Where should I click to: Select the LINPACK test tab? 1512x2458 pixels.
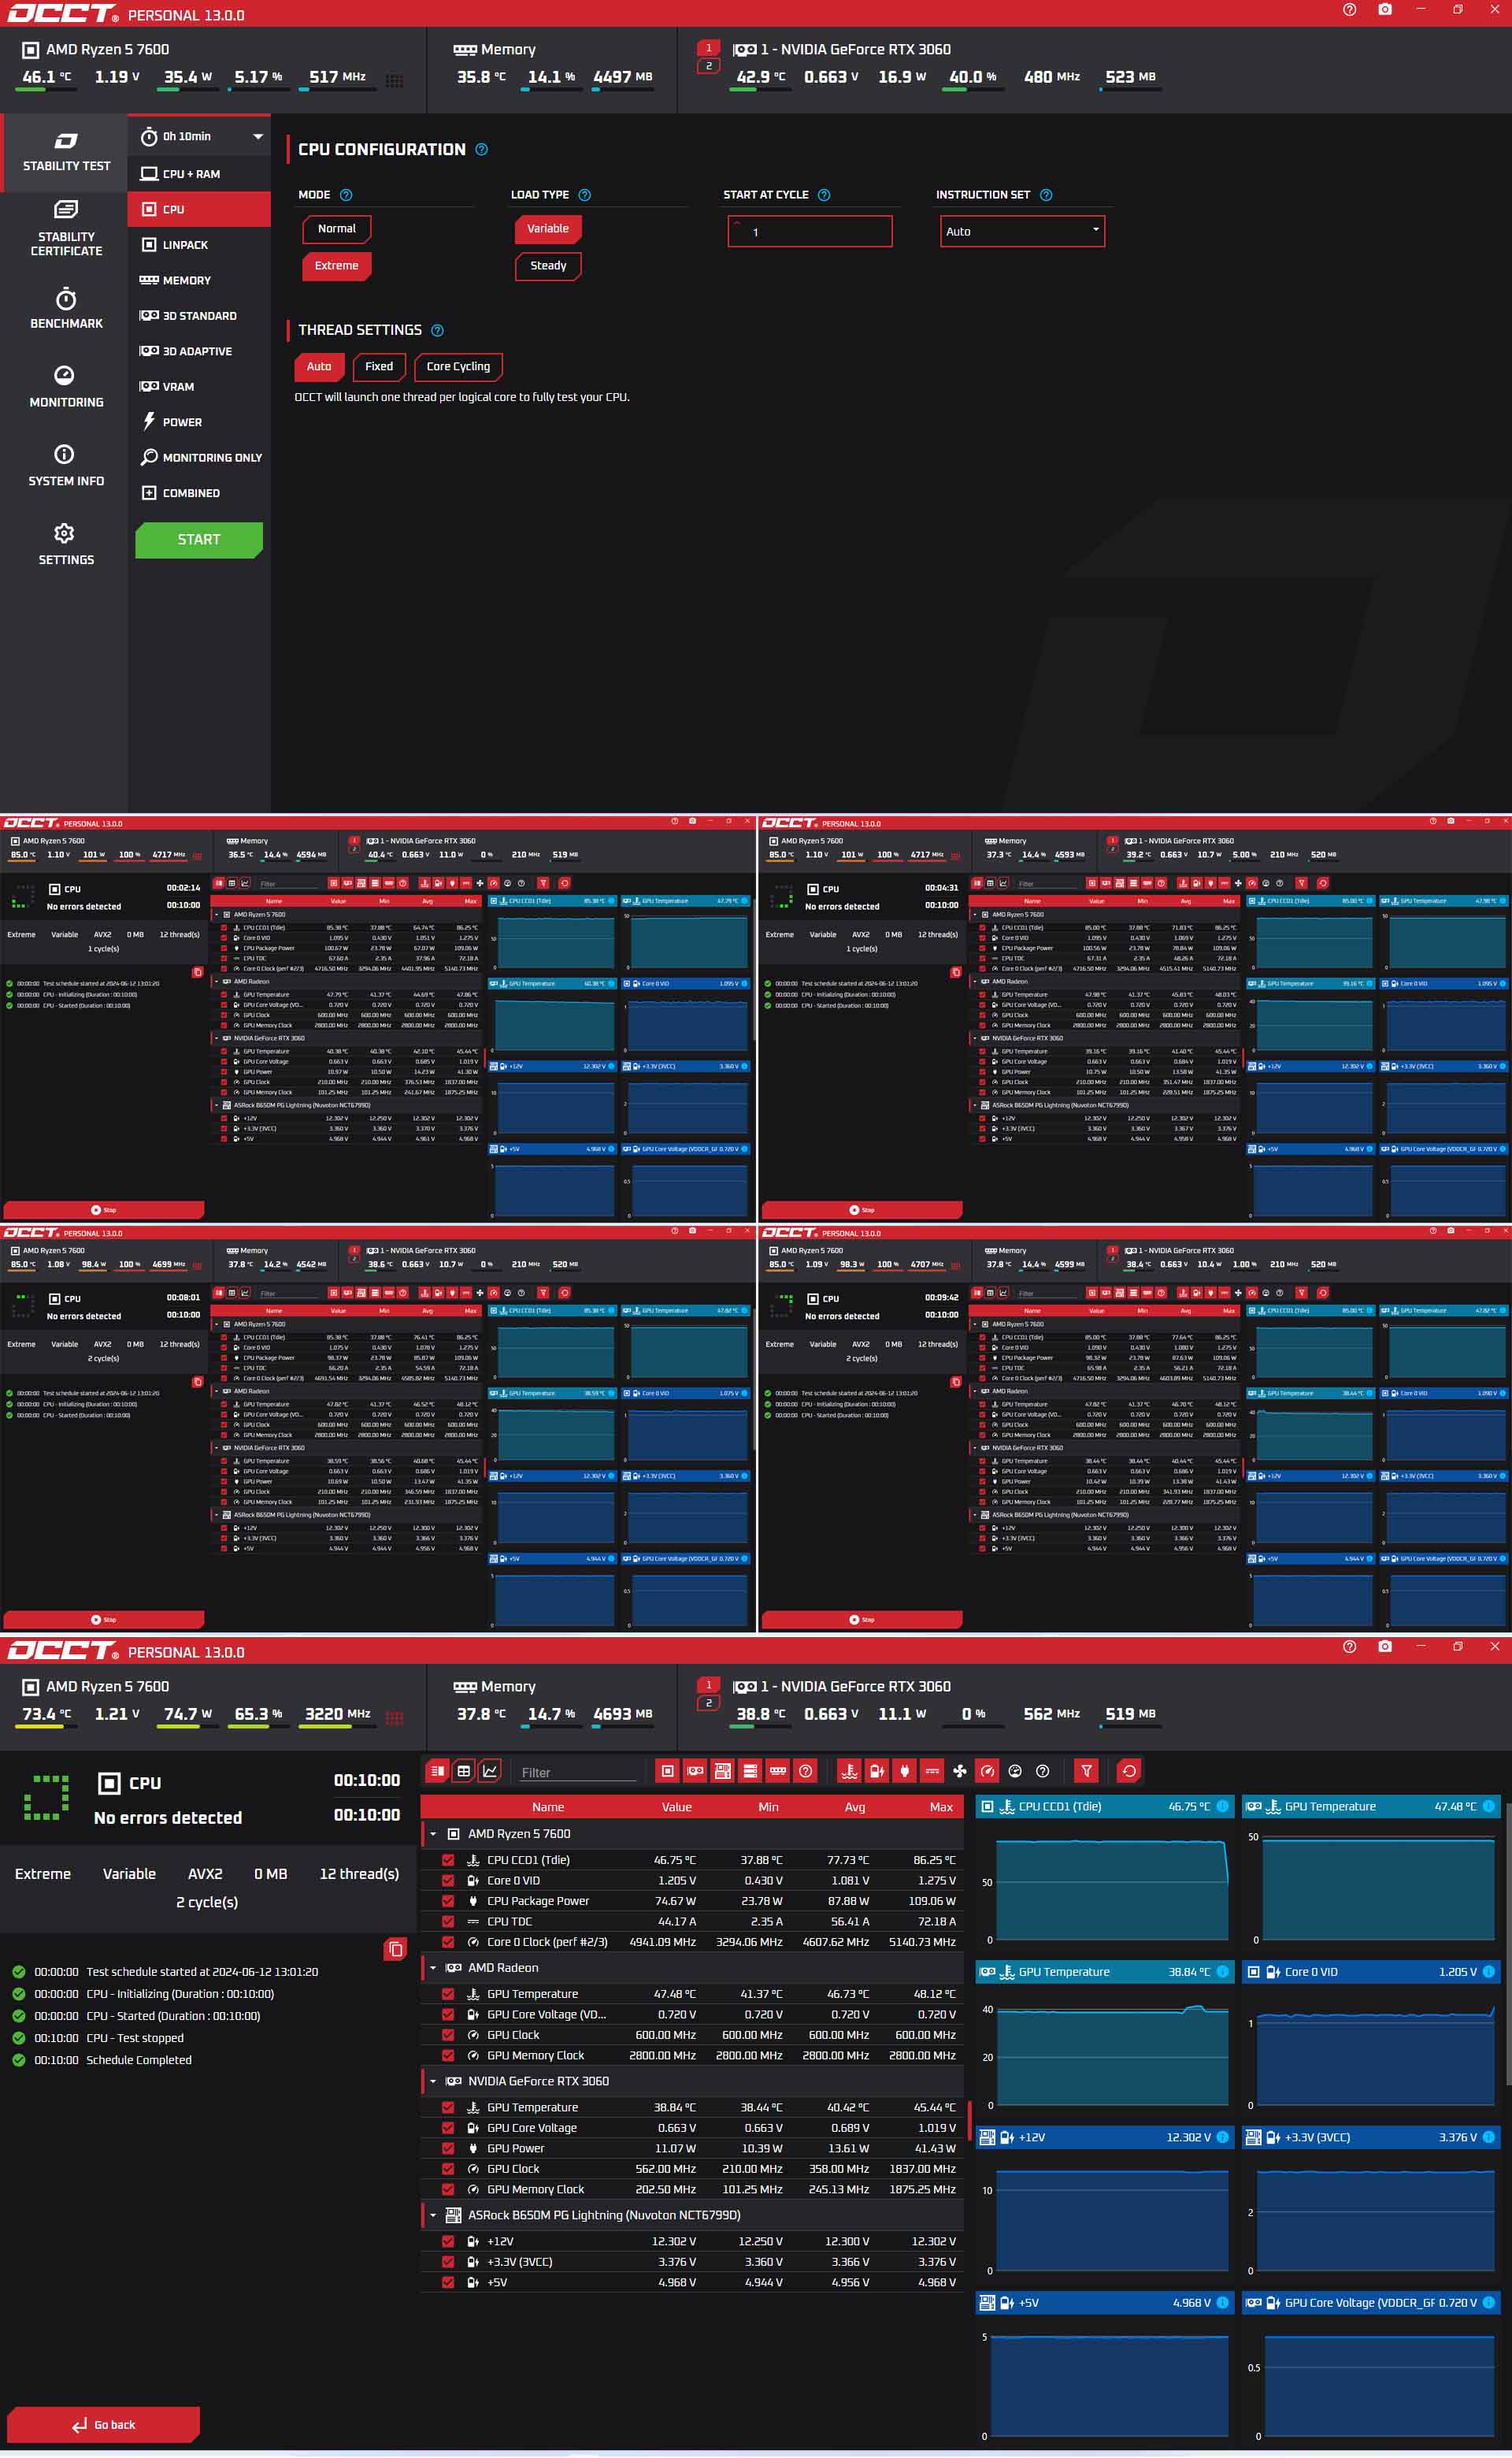click(185, 245)
